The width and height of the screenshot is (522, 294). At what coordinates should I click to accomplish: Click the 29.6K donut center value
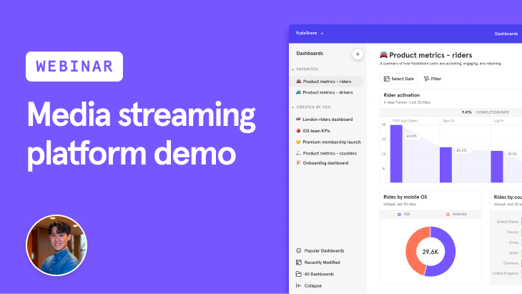(430, 252)
